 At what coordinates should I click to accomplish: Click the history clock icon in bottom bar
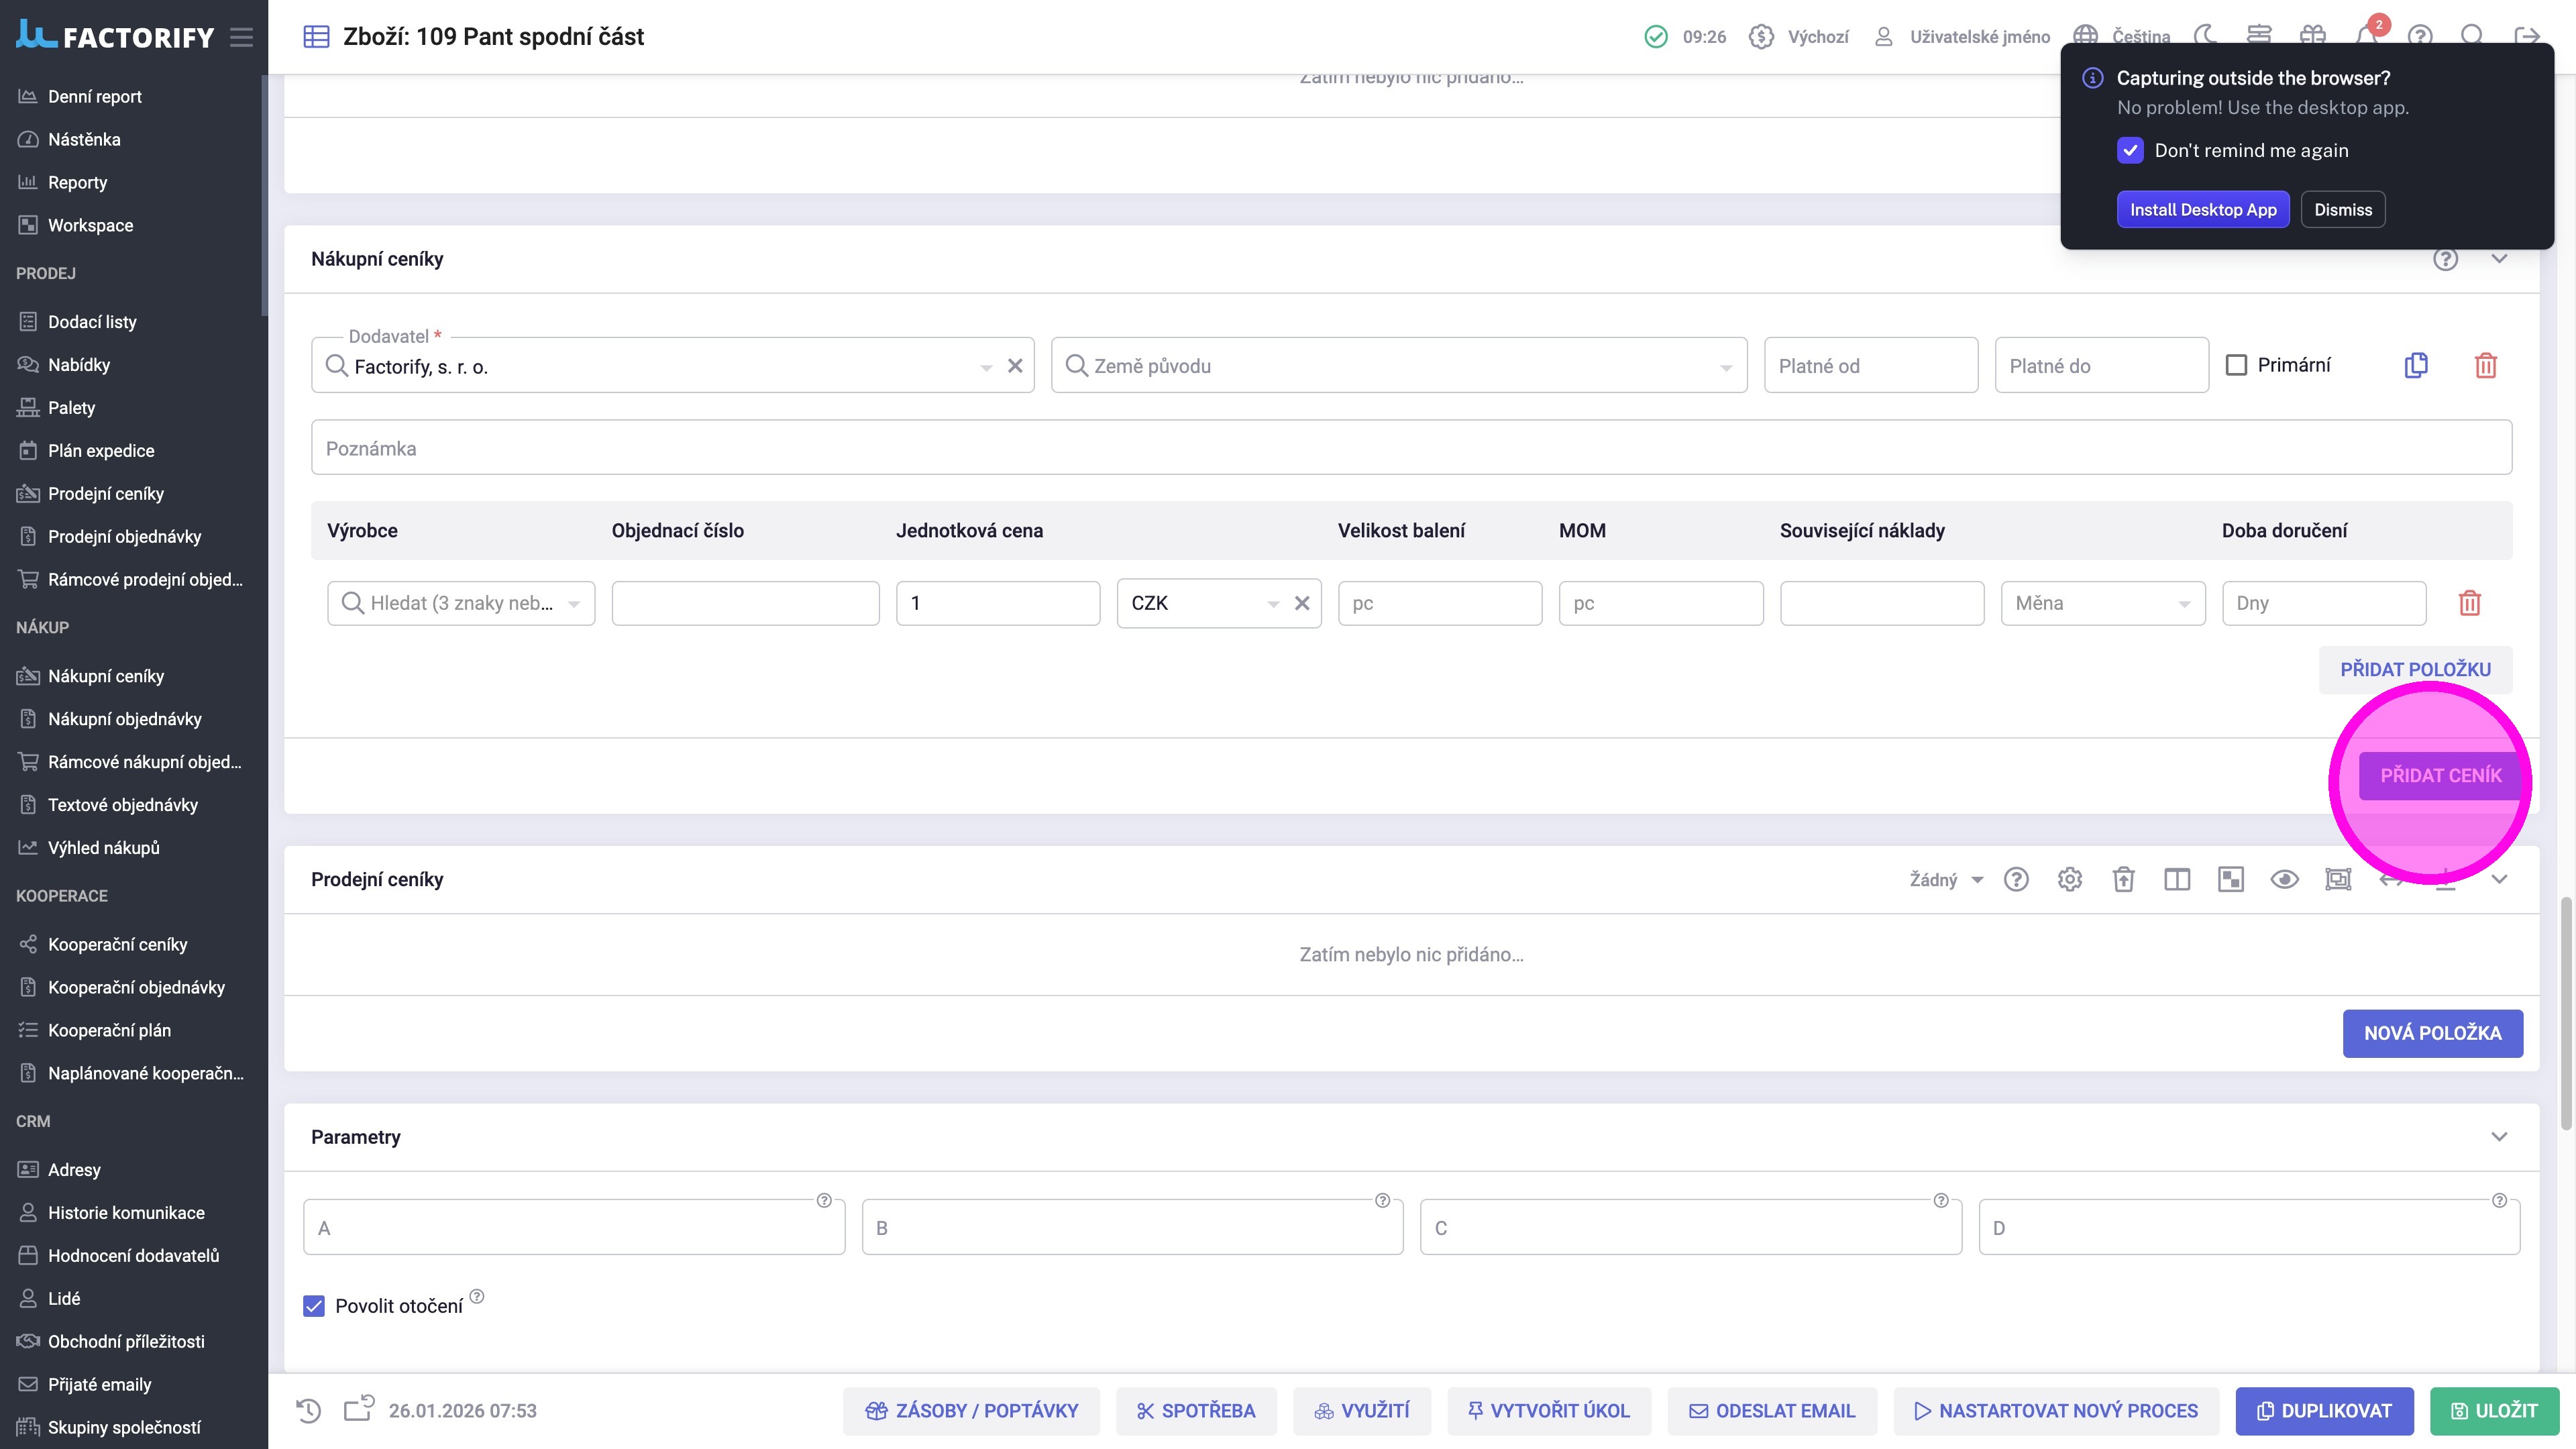tap(309, 1411)
